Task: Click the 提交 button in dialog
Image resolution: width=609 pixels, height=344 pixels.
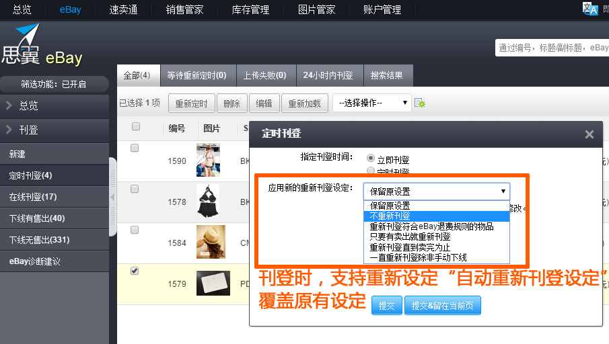Action: click(x=386, y=306)
